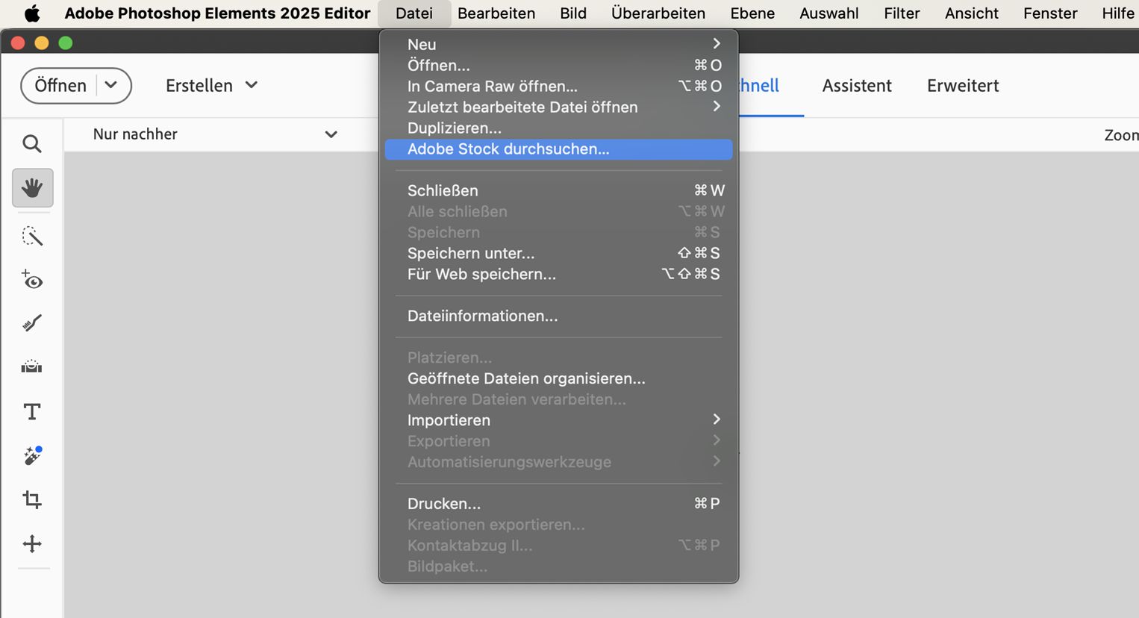1139x618 pixels.
Task: Switch to the Erweitert tab
Action: coord(963,86)
